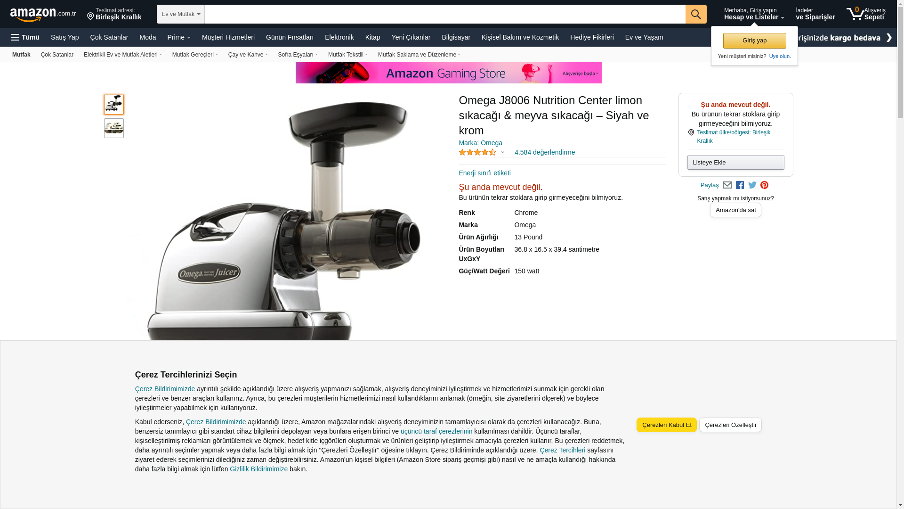
Task: Open delivery address location selector
Action: pyautogui.click(x=114, y=14)
